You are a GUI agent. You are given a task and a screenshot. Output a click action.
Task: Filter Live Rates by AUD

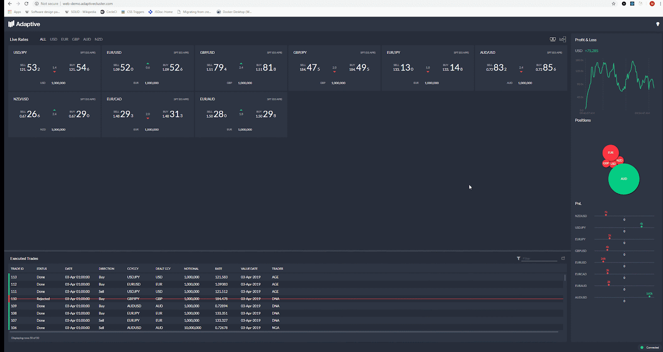pos(87,39)
